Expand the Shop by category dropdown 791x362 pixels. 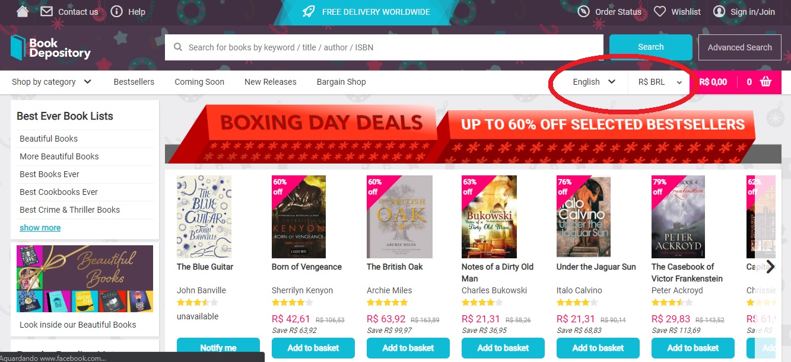(52, 82)
